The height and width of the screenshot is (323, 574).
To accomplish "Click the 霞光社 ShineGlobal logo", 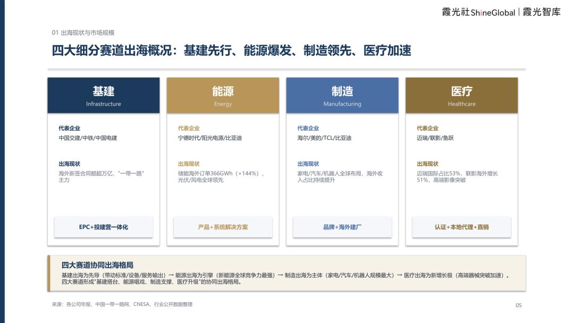I will tap(478, 12).
